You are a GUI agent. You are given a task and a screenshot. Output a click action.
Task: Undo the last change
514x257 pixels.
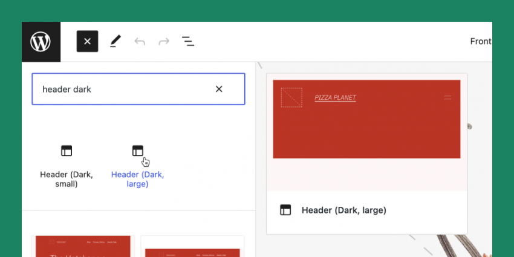click(x=140, y=41)
